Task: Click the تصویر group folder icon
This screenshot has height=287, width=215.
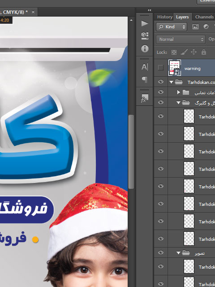Action: coord(186,253)
